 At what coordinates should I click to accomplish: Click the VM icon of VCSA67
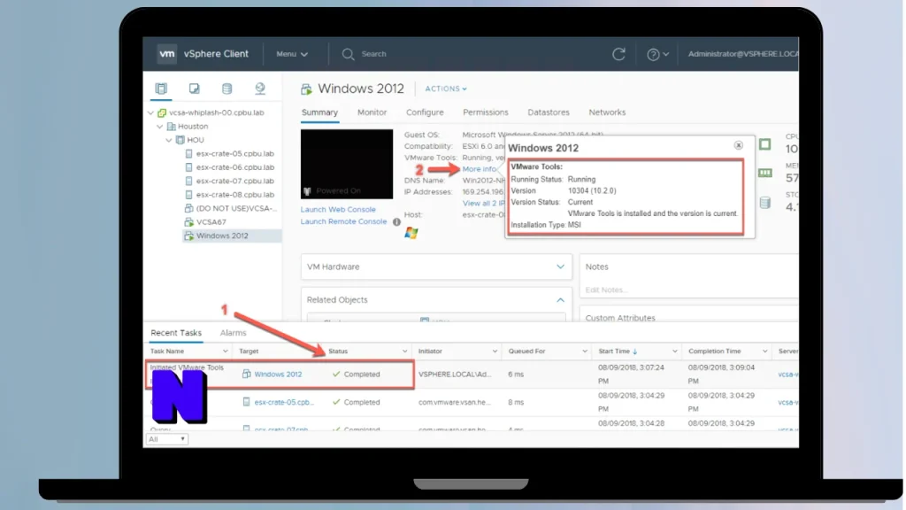pos(189,222)
